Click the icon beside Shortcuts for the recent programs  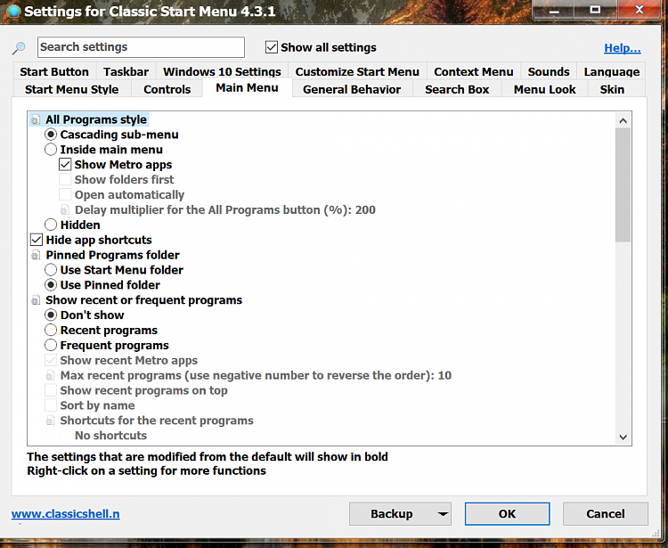click(50, 421)
